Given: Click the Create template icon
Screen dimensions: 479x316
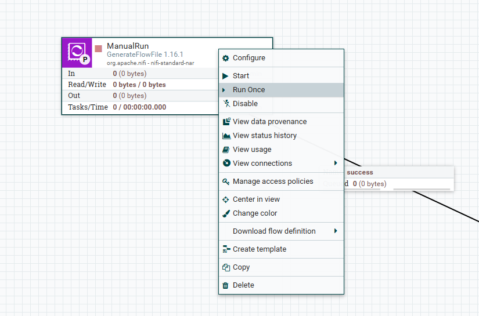Looking at the screenshot, I should point(226,249).
